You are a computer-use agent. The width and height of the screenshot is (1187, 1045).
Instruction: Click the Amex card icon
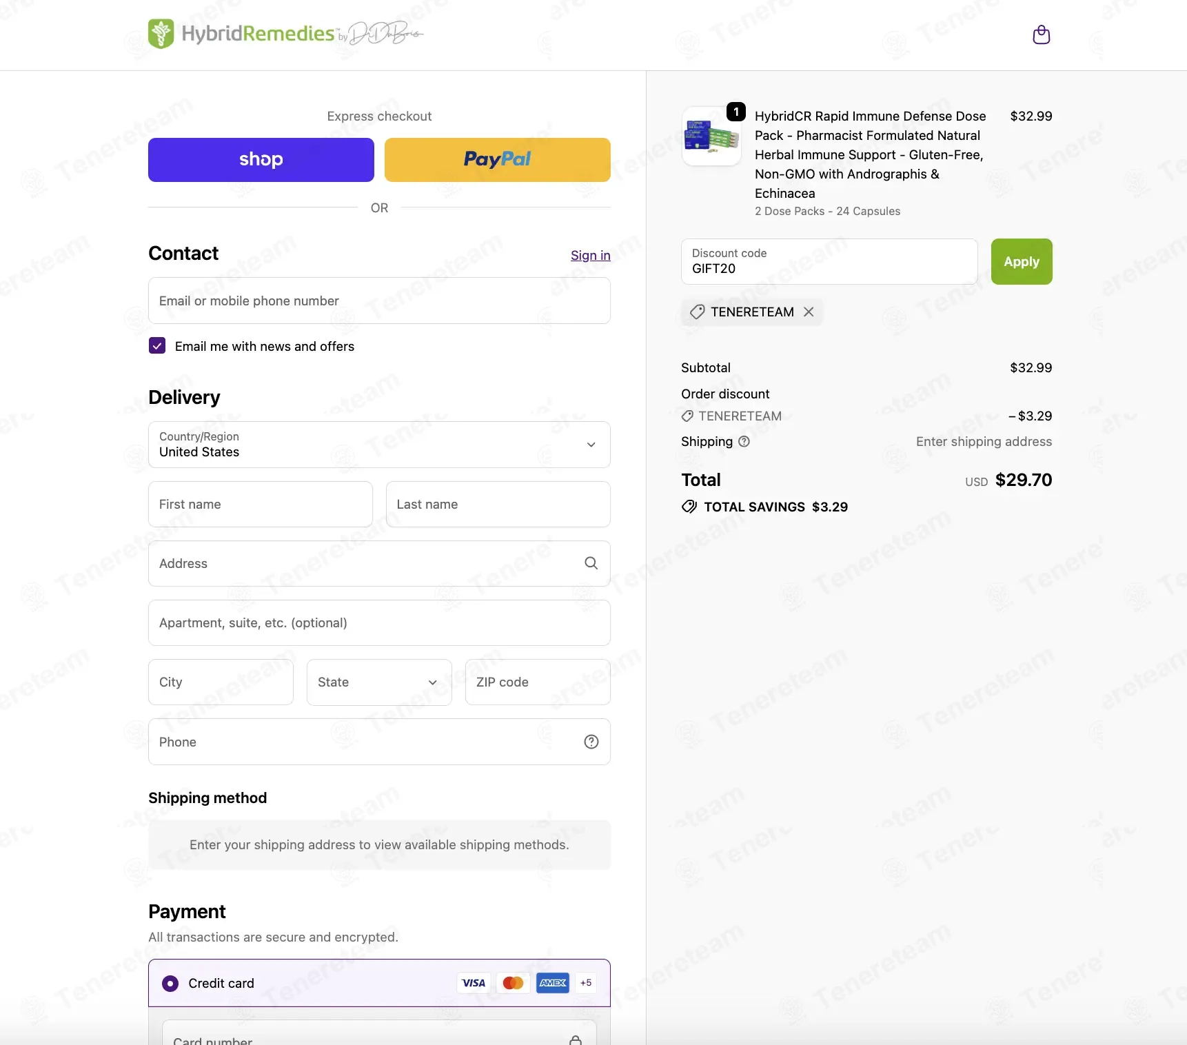(553, 983)
